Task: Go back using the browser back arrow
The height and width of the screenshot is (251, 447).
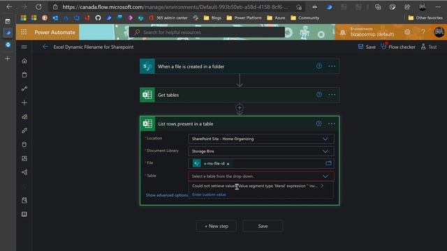Action: pyautogui.click(x=9, y=7)
